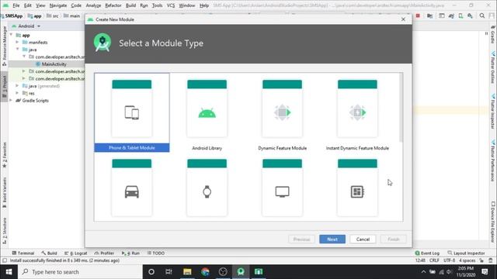Select the Instant Dynamic Feature Module card

tap(357, 112)
